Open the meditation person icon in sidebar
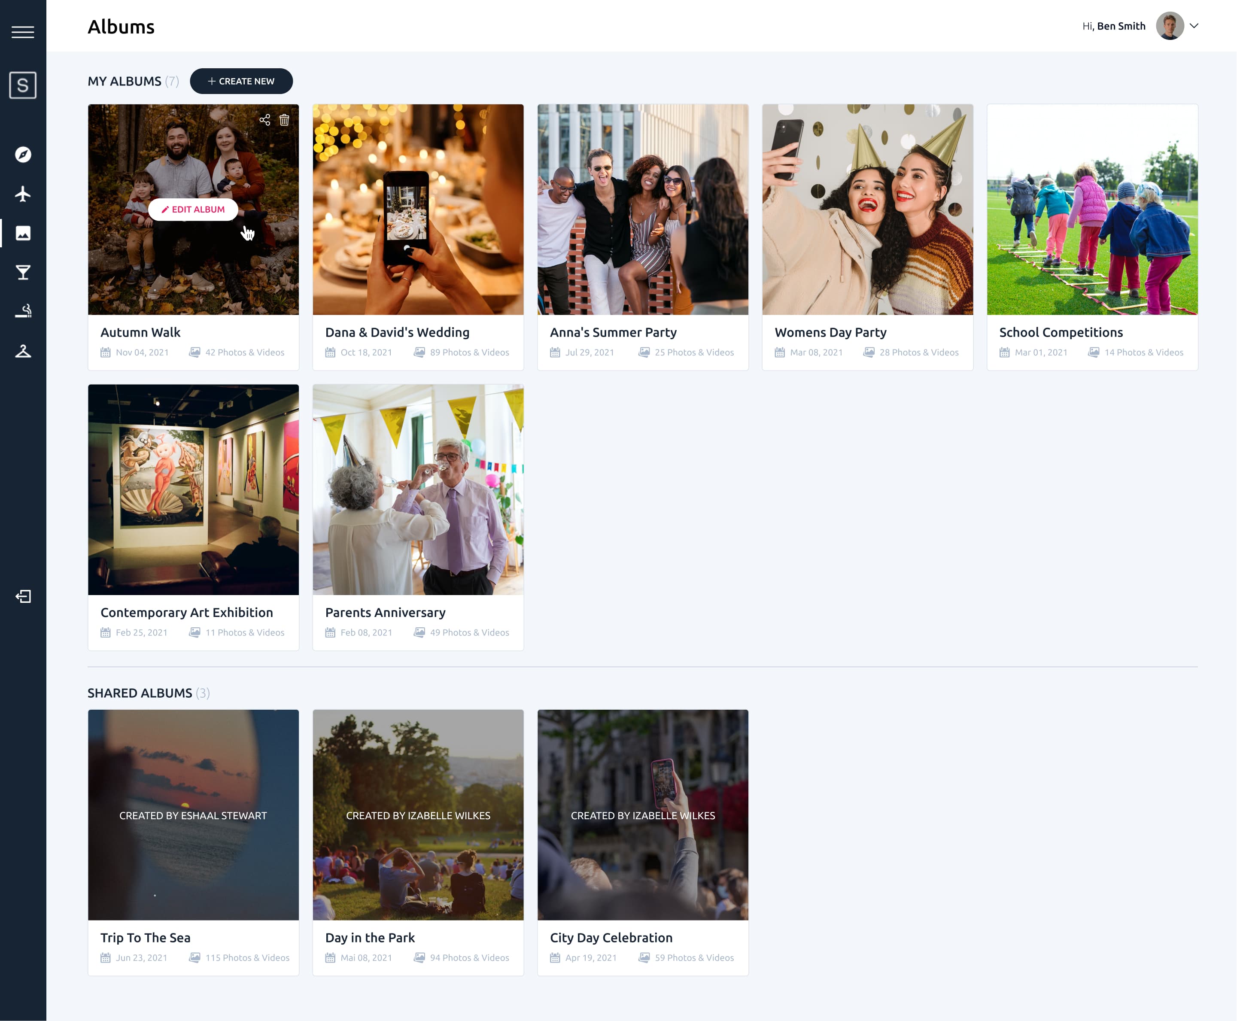This screenshot has width=1237, height=1021. (23, 351)
